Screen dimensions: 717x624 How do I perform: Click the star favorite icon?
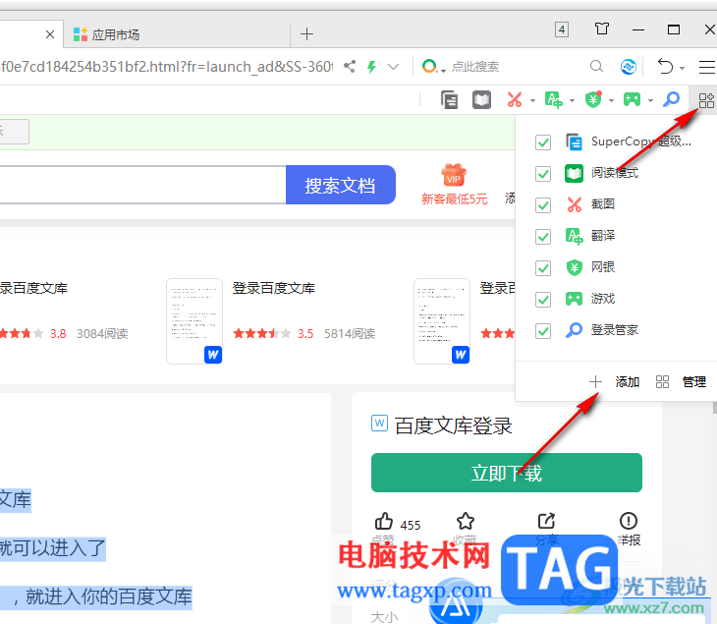(x=466, y=521)
